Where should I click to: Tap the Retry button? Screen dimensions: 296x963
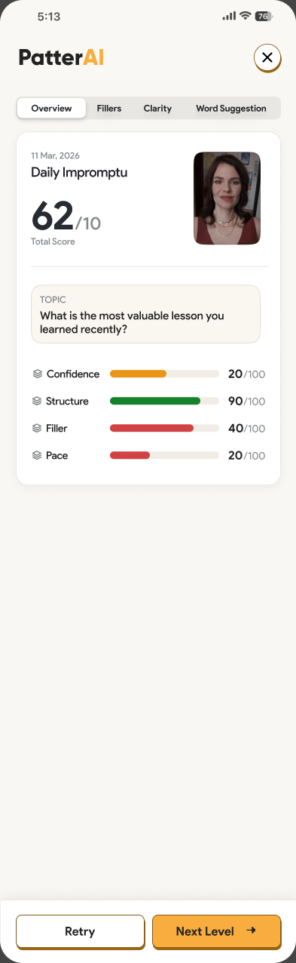click(80, 931)
